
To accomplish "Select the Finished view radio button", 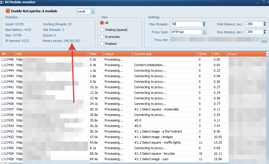I will point(102,44).
